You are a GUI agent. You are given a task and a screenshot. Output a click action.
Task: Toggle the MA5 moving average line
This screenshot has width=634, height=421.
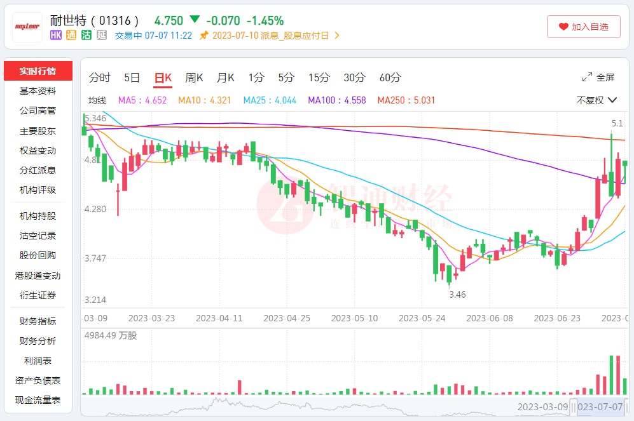(x=143, y=100)
